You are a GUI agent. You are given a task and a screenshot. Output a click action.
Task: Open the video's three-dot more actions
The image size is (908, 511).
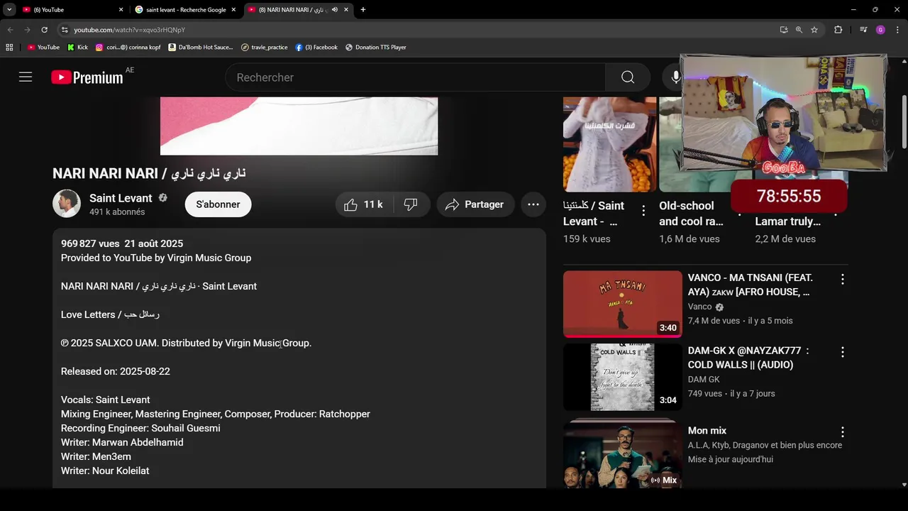(533, 204)
